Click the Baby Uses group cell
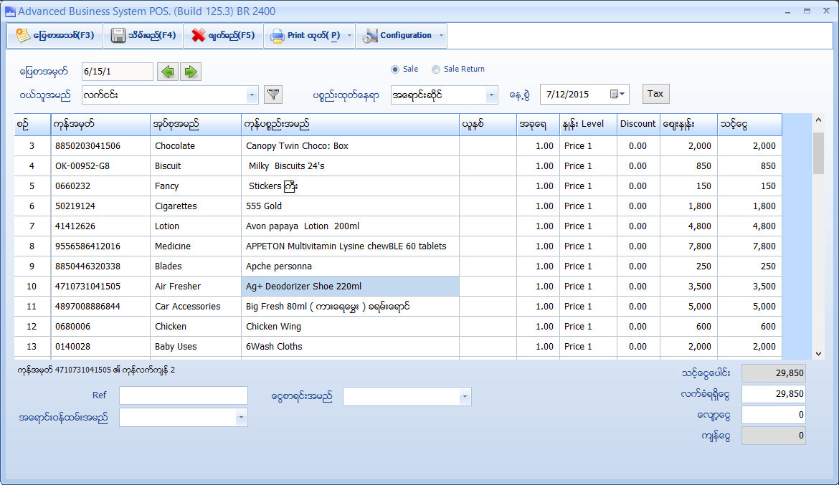The height and width of the screenshot is (485, 839). pos(196,347)
